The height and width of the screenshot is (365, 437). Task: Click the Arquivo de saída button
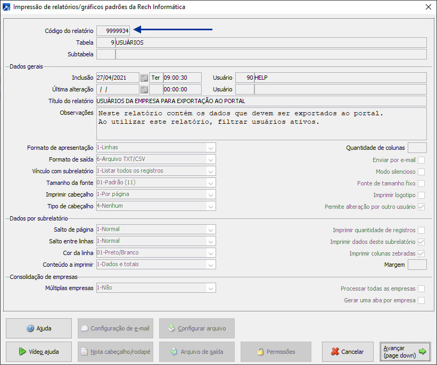[x=196, y=351]
